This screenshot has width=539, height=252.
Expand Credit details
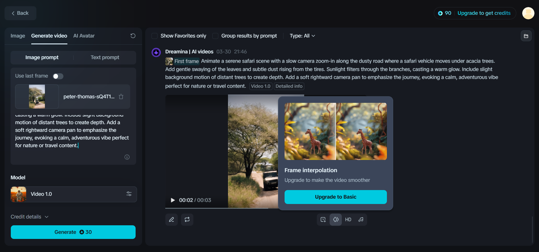[30, 217]
